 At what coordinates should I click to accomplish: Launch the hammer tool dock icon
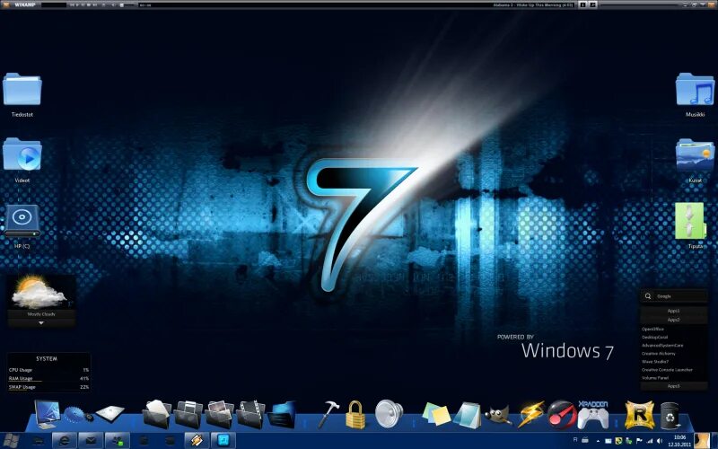328,414
